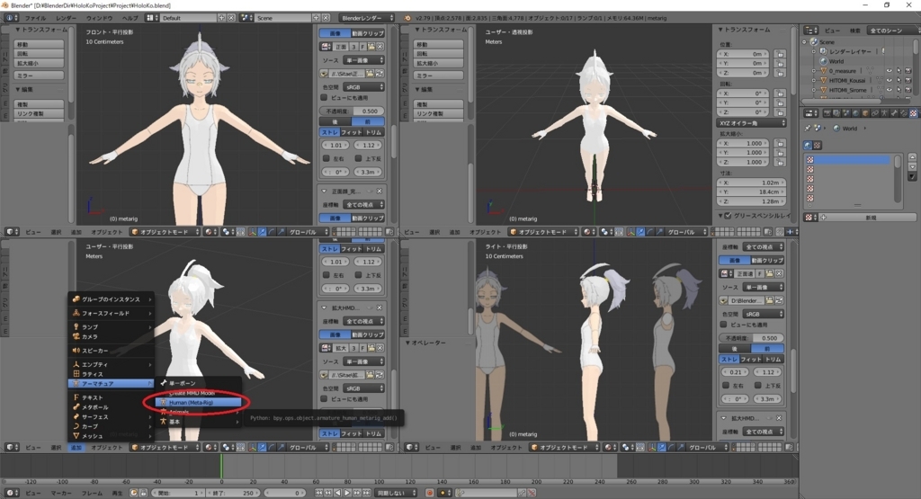Screen dimensions: 921x499
Task: Collapse the 編集 section in front view tool shelf
Action: (18, 89)
